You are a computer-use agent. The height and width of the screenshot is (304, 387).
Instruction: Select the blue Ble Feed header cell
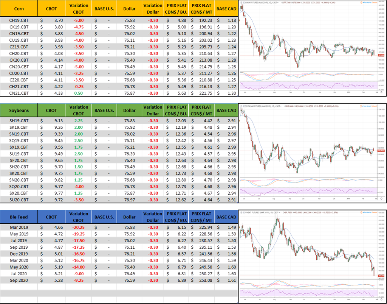pyautogui.click(x=19, y=217)
